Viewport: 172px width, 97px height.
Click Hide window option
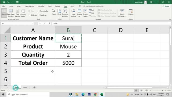point(91,13)
